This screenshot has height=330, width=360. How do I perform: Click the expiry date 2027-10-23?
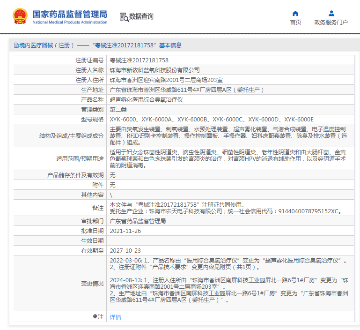[x=125, y=251]
